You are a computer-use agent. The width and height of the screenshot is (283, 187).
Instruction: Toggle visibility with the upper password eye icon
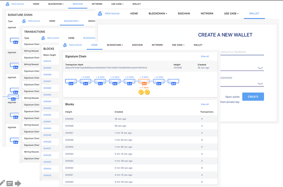pyautogui.click(x=261, y=68)
